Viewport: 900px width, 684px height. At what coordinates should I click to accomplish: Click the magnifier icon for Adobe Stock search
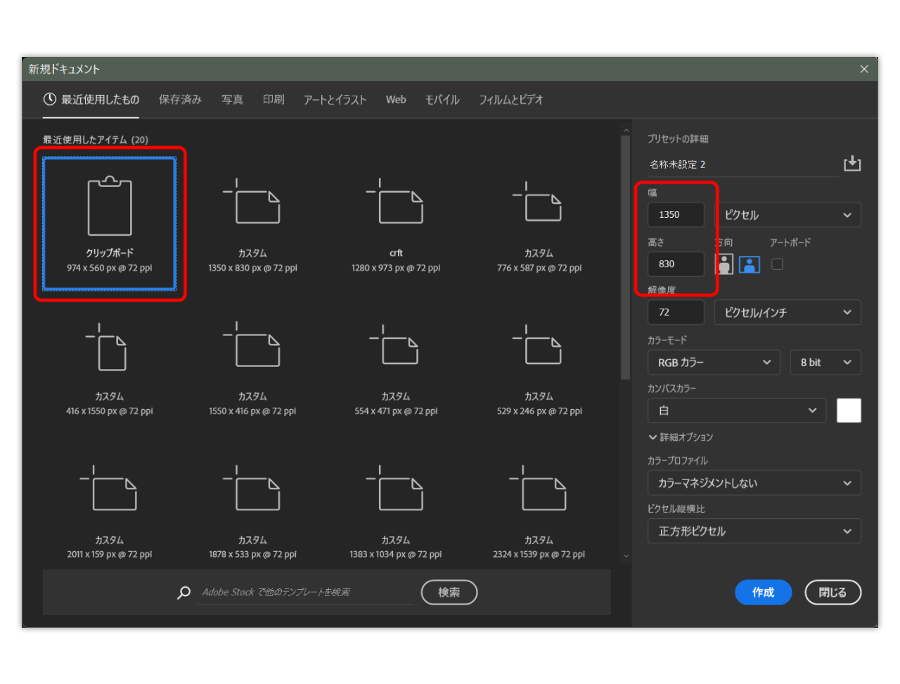(184, 593)
